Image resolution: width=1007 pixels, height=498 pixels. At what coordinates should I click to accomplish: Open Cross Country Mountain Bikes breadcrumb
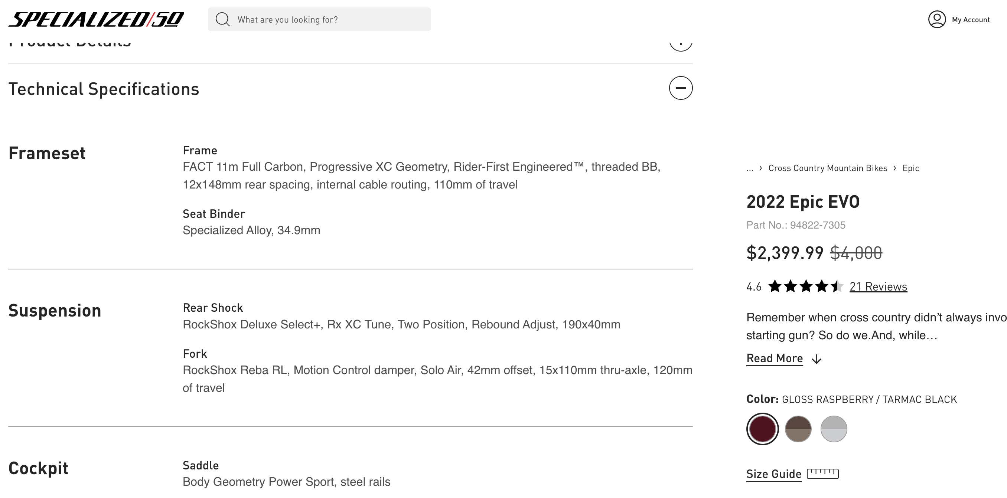tap(828, 168)
